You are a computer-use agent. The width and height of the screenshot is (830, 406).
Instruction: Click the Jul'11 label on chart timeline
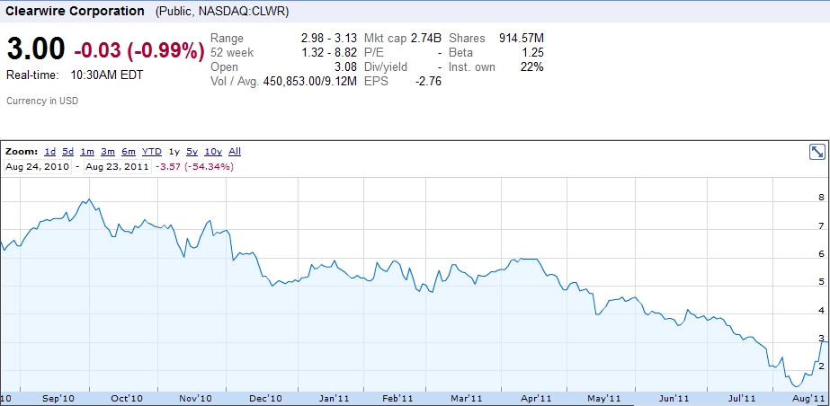pyautogui.click(x=741, y=398)
